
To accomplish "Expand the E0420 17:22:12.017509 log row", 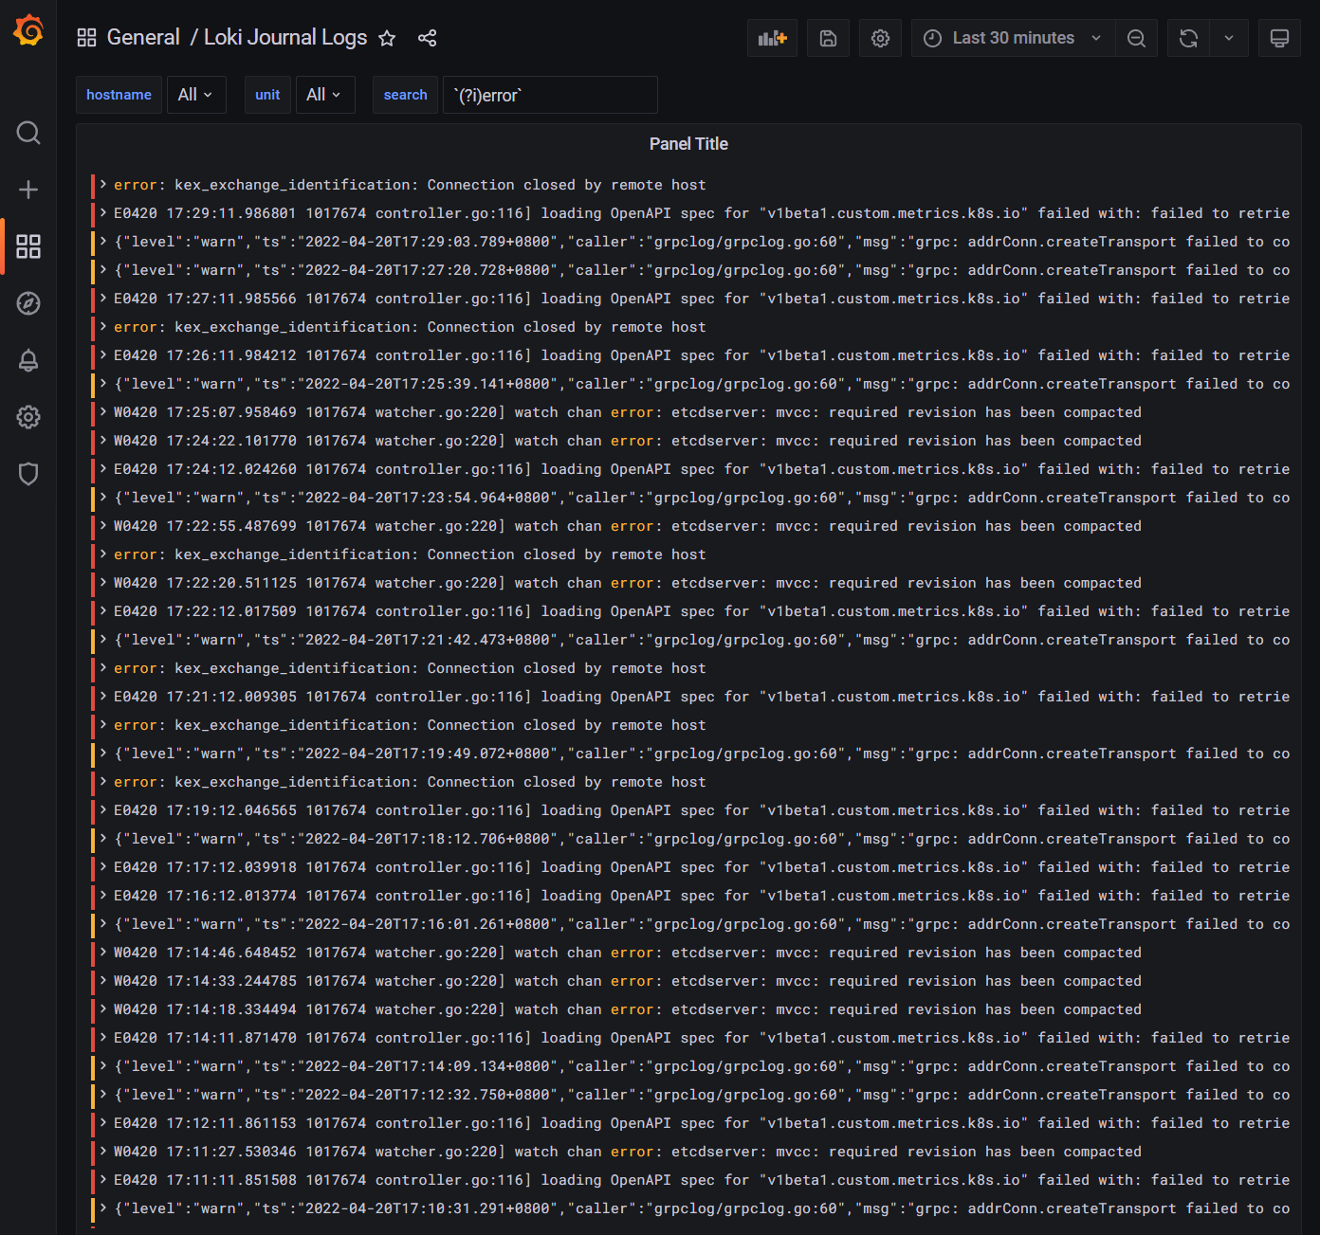I will click(x=103, y=610).
